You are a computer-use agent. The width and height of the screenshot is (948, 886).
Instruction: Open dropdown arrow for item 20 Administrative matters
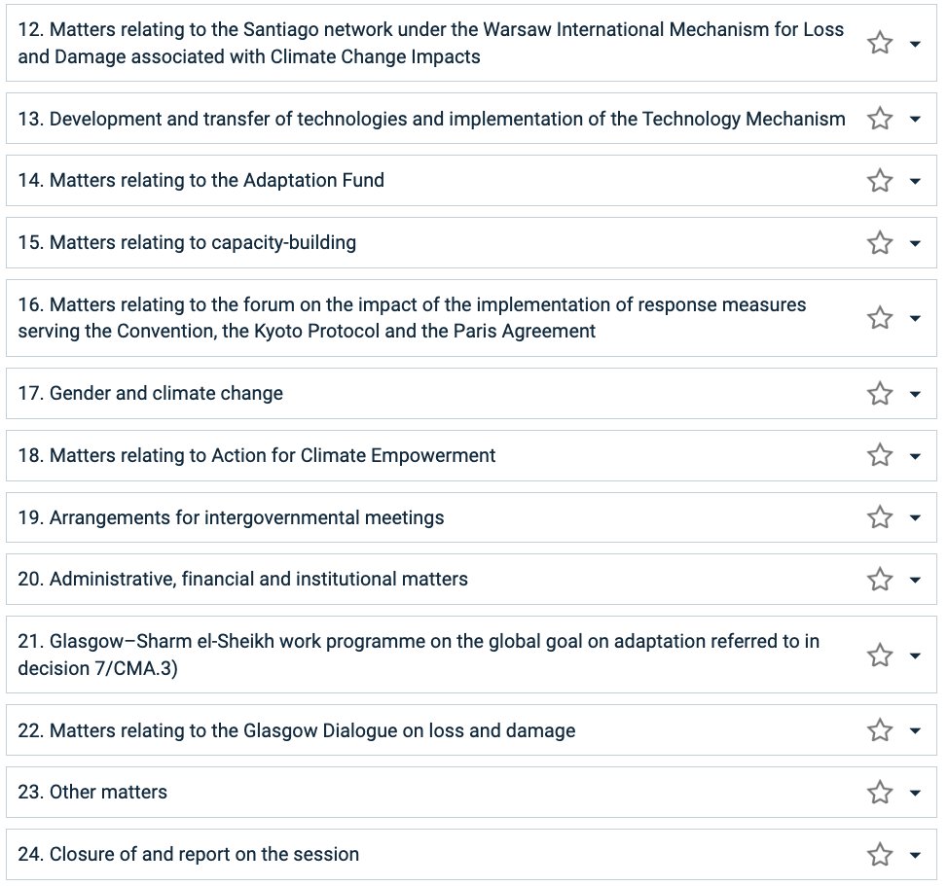click(915, 580)
